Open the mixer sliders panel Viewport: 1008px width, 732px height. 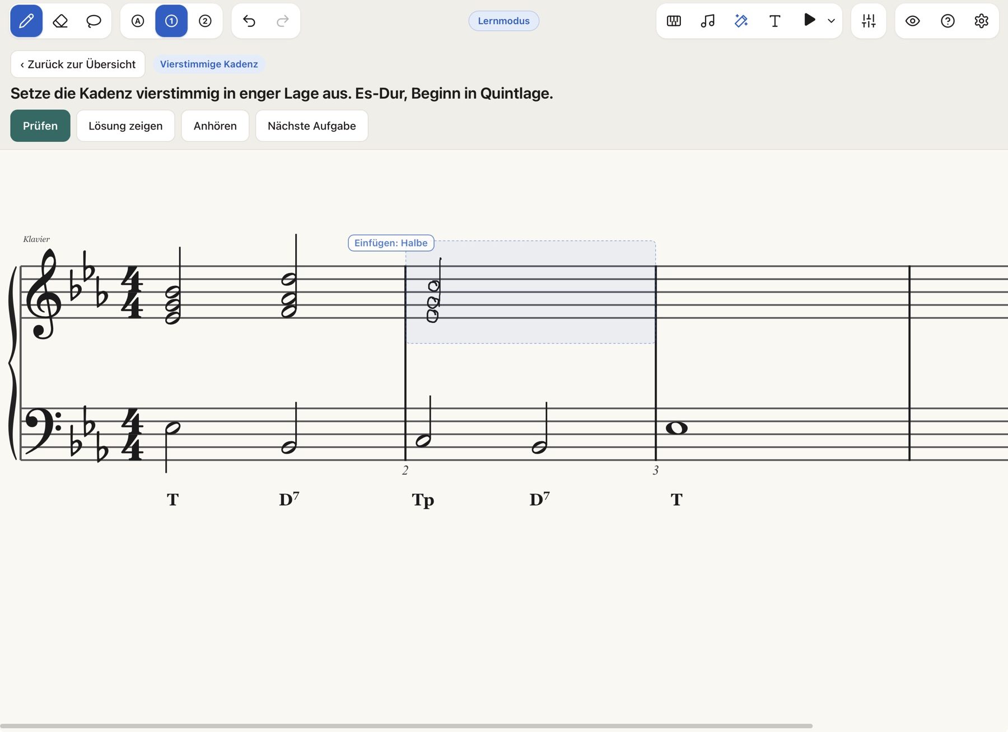pos(869,21)
